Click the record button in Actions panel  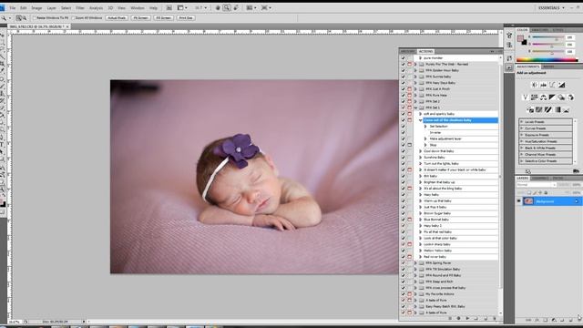458,318
